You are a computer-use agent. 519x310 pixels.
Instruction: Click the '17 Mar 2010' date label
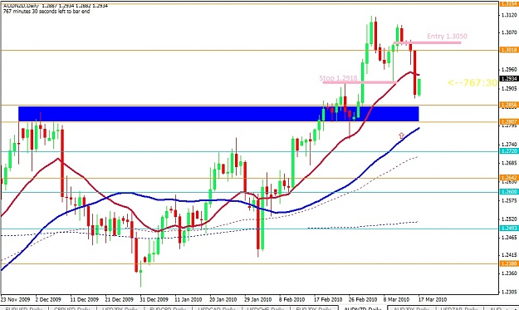(433, 299)
